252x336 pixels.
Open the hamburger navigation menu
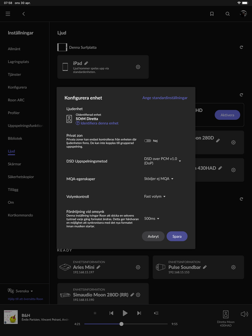[8, 14]
